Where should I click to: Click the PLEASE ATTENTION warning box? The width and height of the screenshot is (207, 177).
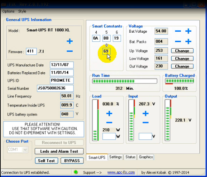pyautogui.click(x=43, y=129)
